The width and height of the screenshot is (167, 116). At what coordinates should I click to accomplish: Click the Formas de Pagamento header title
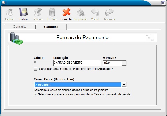click(x=82, y=38)
